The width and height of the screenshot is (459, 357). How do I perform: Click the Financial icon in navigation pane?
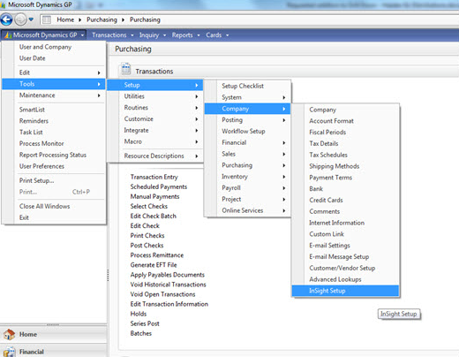click(x=9, y=352)
